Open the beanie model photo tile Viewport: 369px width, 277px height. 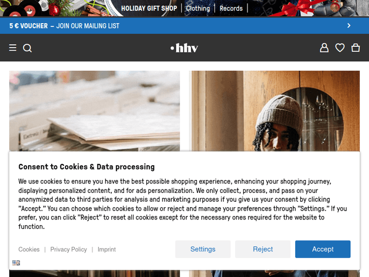274,111
